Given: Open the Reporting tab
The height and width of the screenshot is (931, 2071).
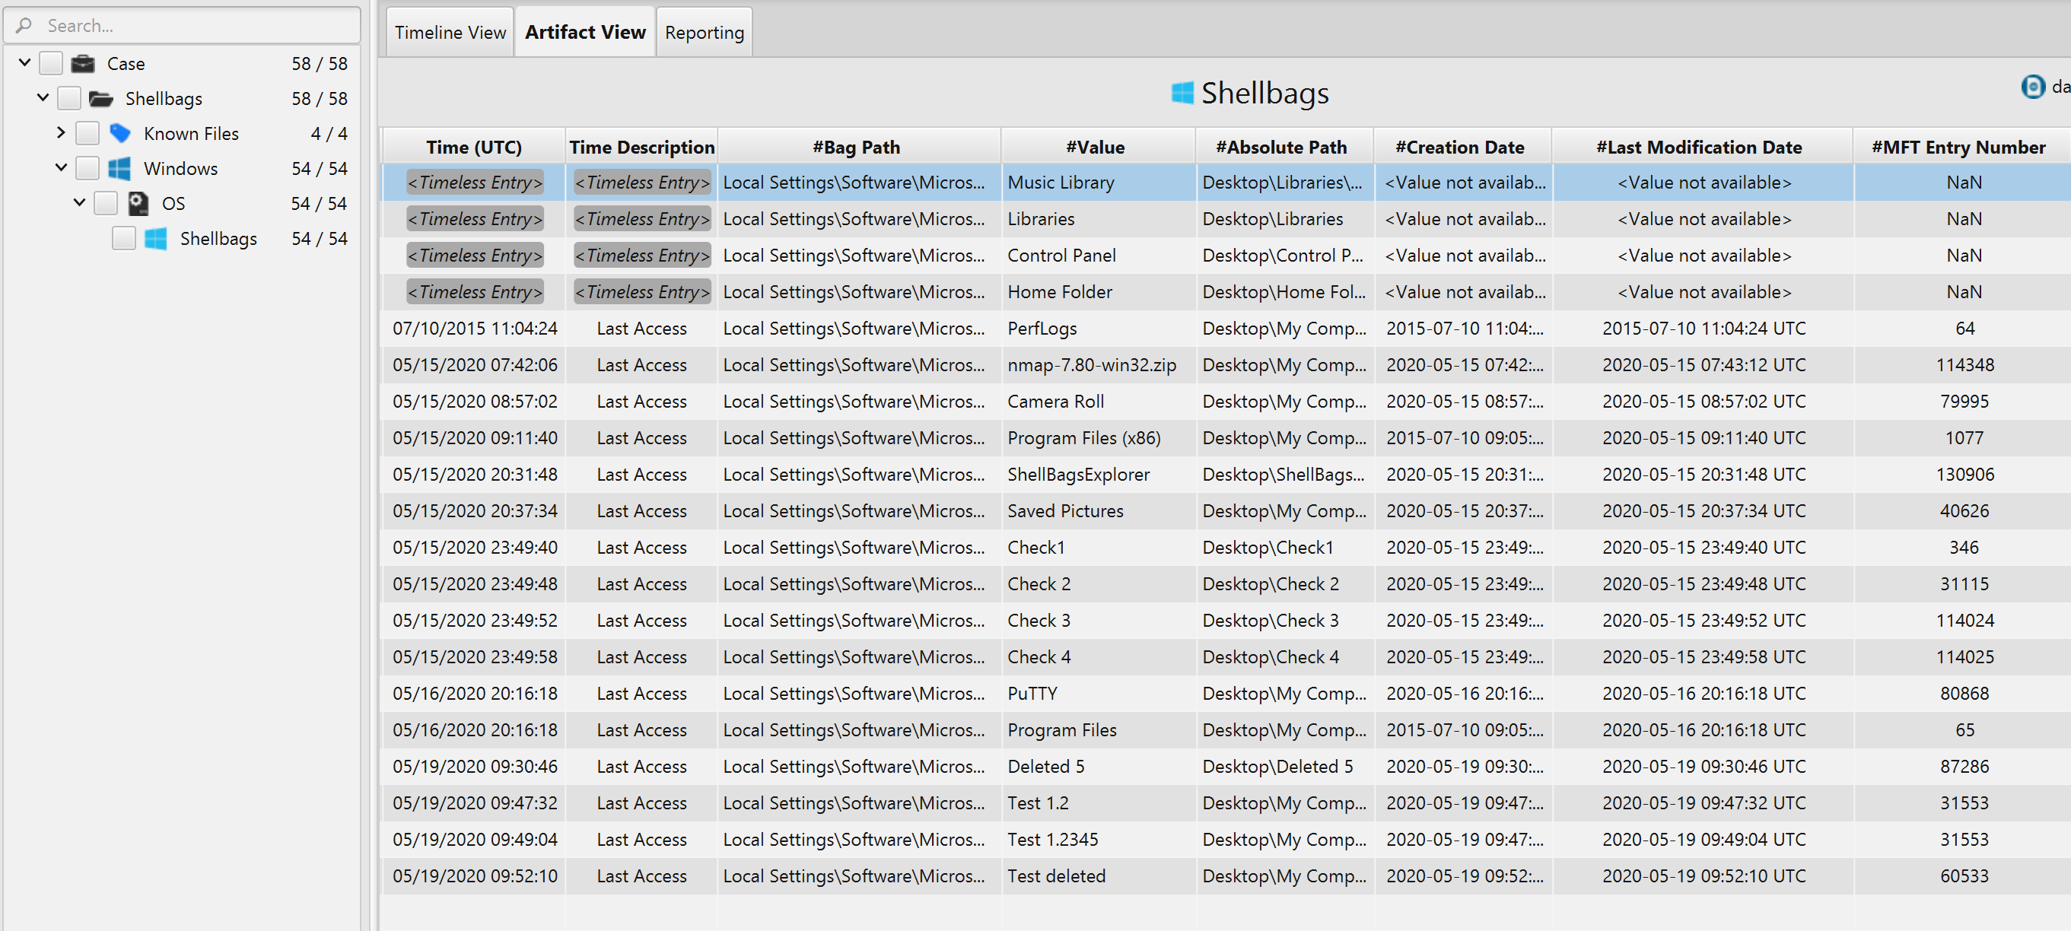Looking at the screenshot, I should click(x=705, y=33).
